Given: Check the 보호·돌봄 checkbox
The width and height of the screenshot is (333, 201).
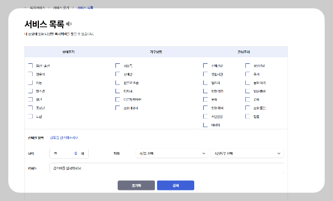Looking at the screenshot, I should pyautogui.click(x=248, y=108).
